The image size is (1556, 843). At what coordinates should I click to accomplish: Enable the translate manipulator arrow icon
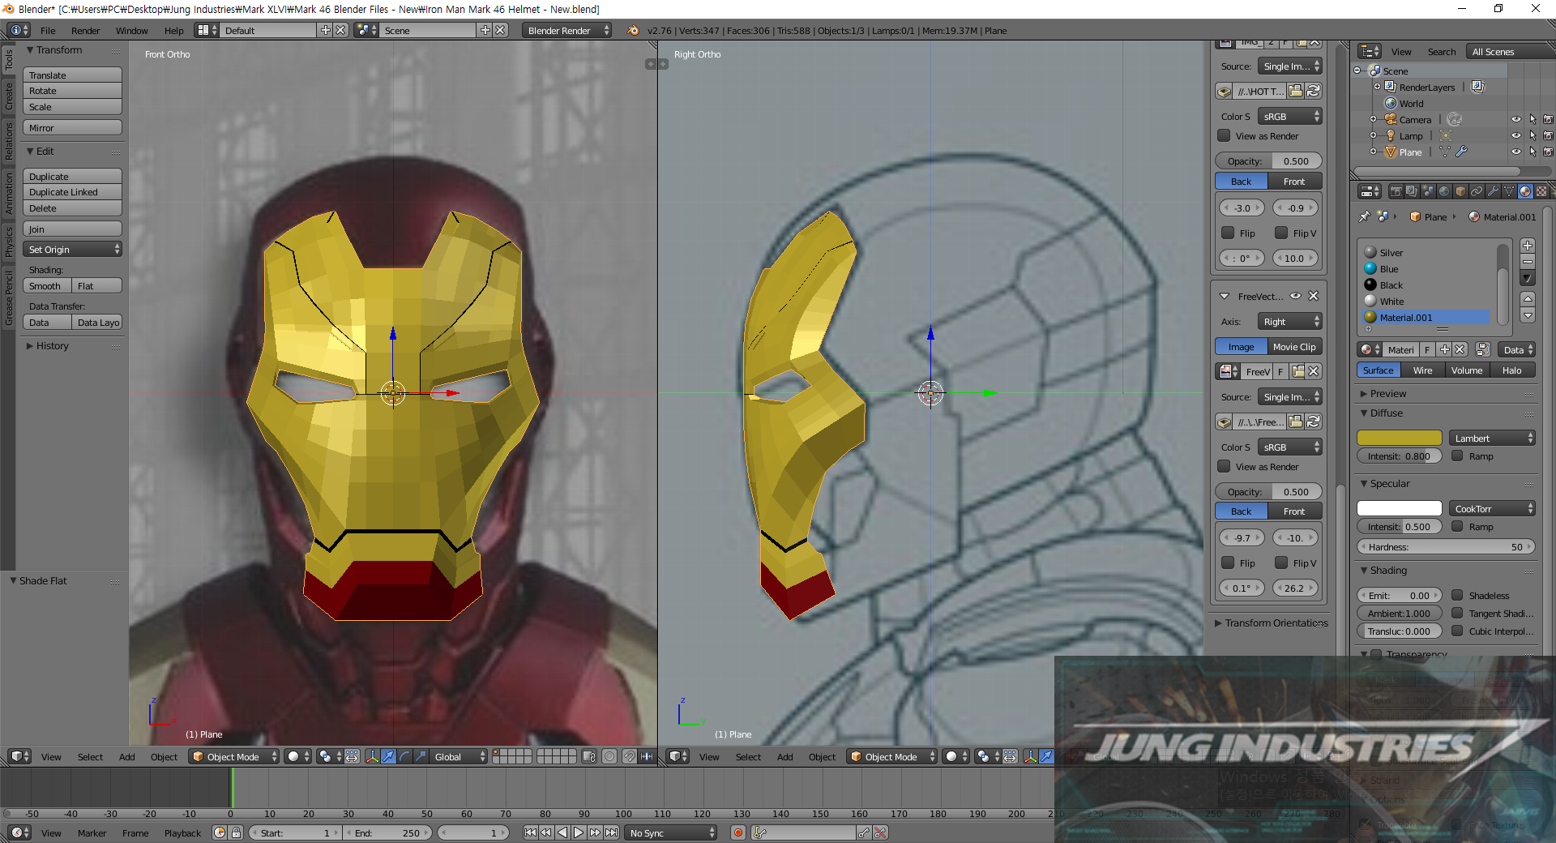(388, 756)
